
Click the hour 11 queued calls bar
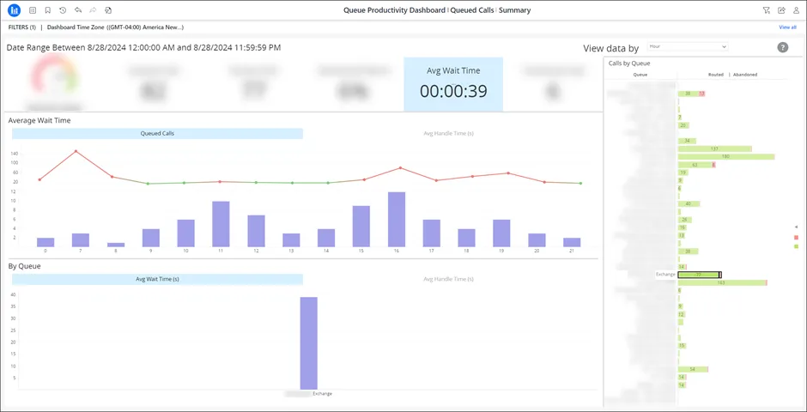coord(221,224)
